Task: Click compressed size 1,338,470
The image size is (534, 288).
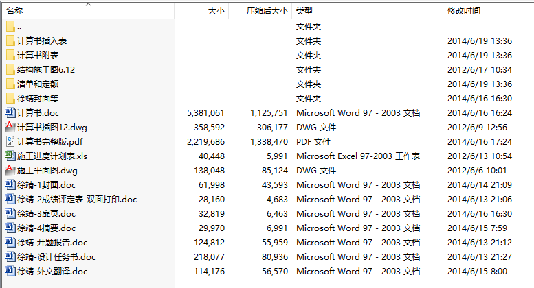Action: pyautogui.click(x=269, y=142)
